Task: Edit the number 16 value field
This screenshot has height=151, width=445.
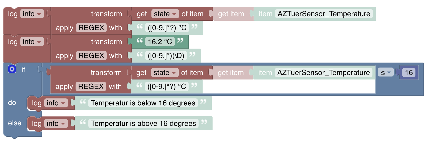Action: (x=409, y=73)
